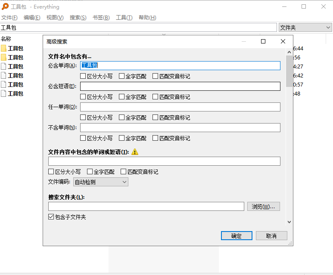The height and width of the screenshot is (275, 333).
Task: Open the 文件(F) menu
Action: click(x=9, y=17)
